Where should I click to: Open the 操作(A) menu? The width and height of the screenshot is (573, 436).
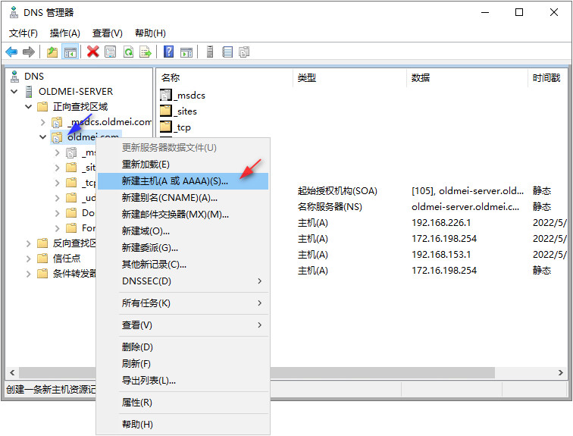click(64, 33)
